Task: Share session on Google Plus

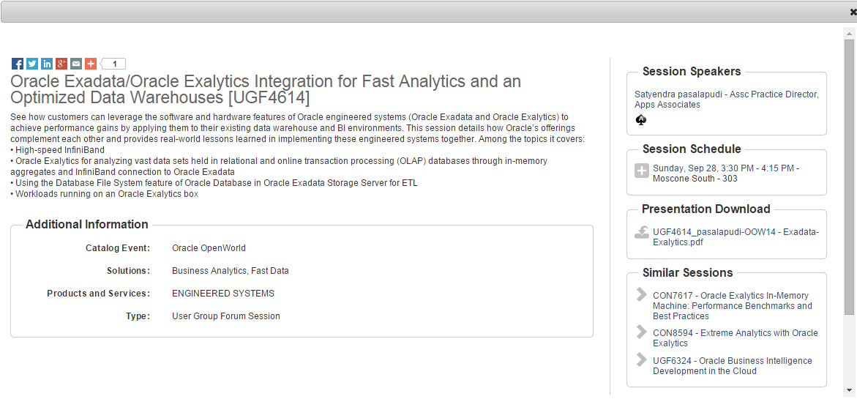Action: pos(61,64)
